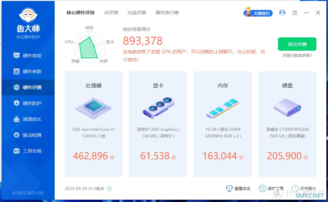328x202 pixels.
Task: Click the 硬盘 card heading
Action: pos(287,86)
